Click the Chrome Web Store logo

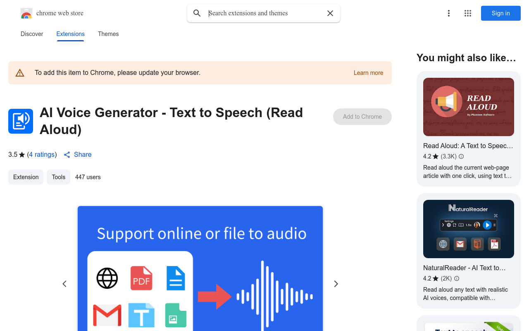point(26,13)
